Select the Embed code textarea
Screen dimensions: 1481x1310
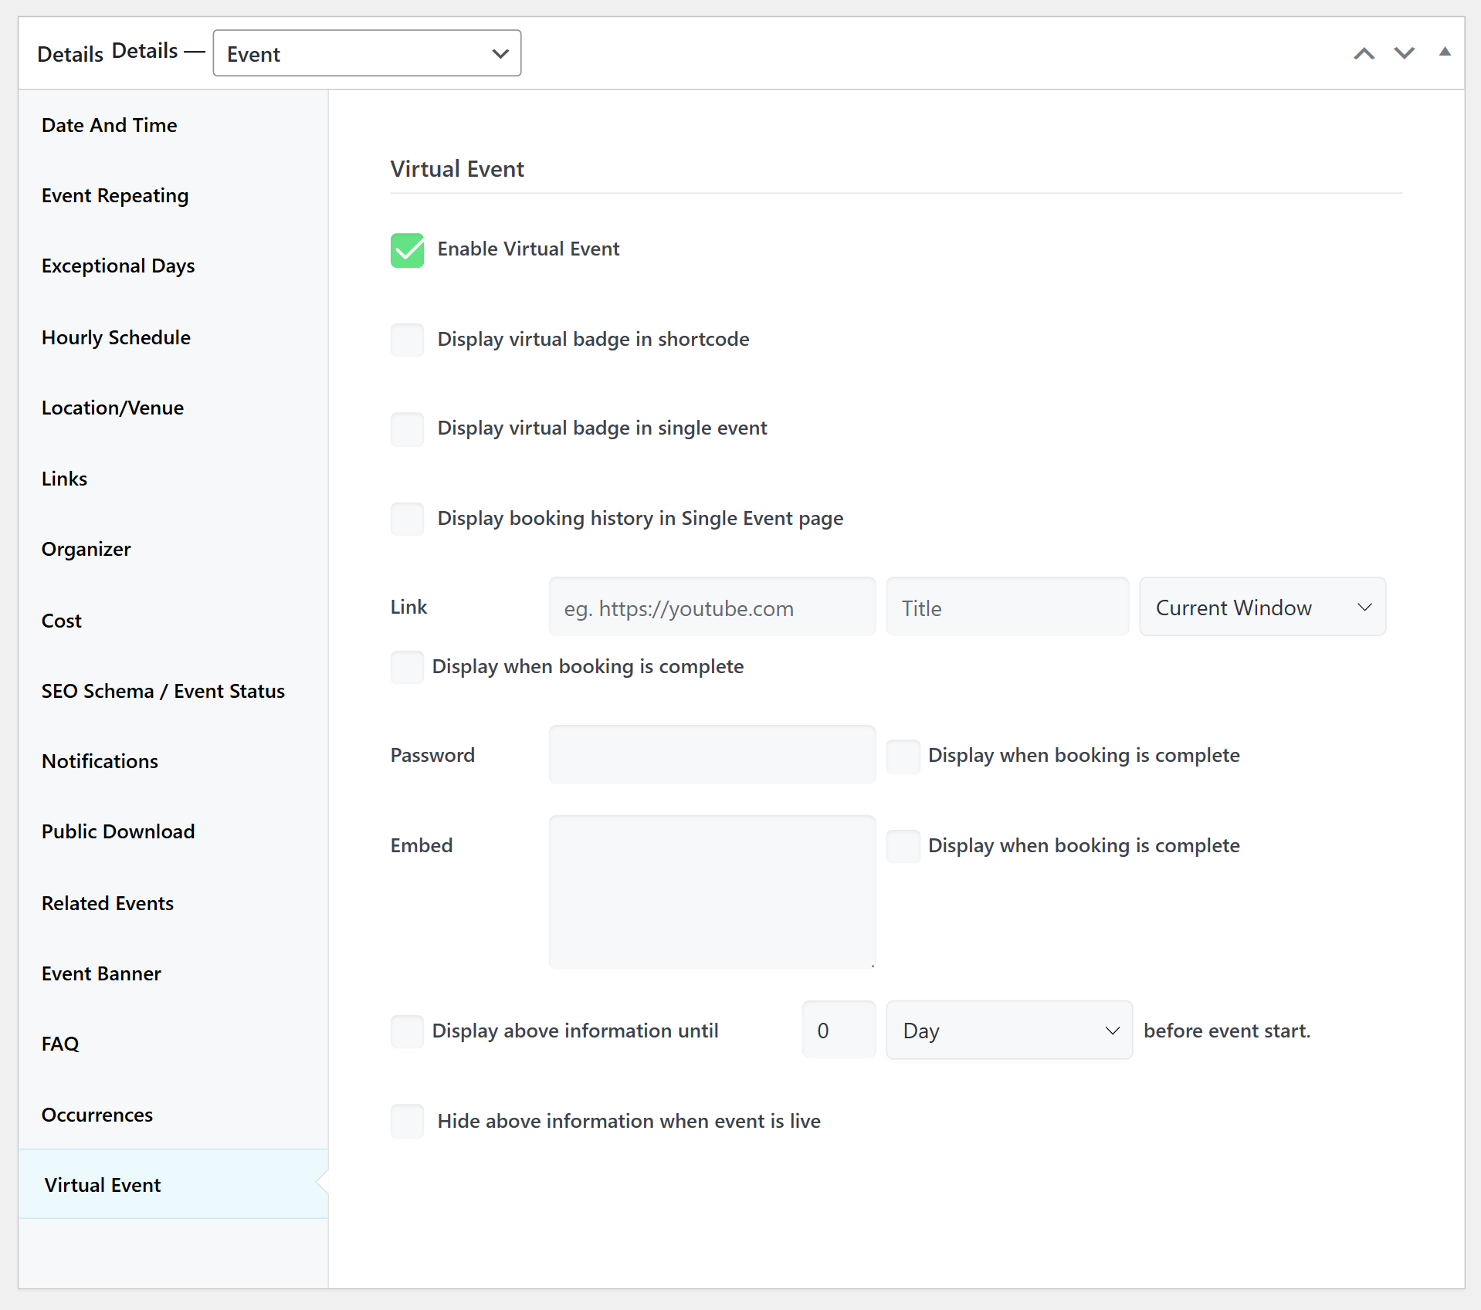coord(710,892)
